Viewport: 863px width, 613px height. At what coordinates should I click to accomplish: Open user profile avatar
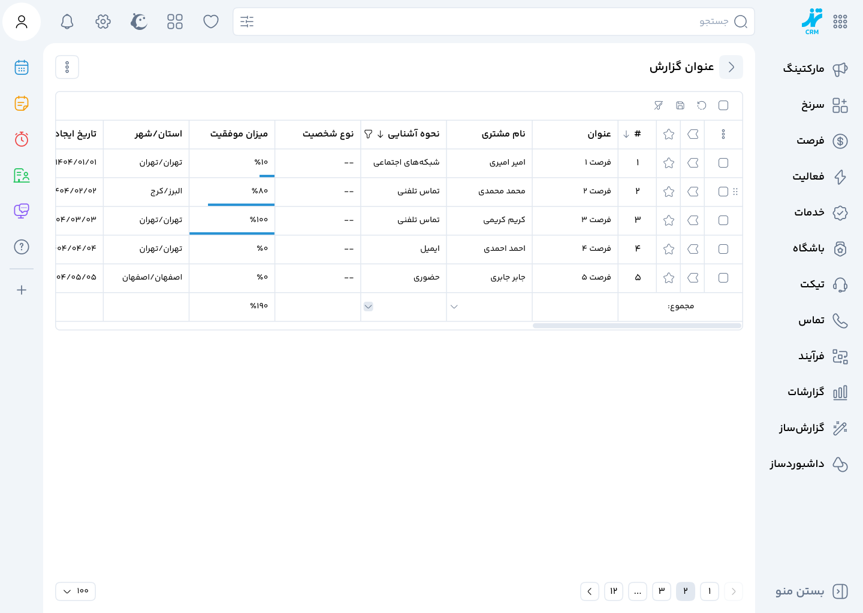click(x=22, y=22)
